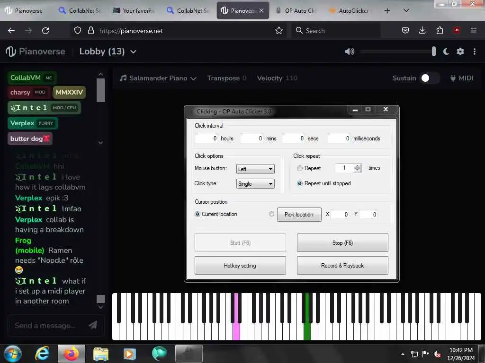Toggle the Sustain switch

pos(430,78)
